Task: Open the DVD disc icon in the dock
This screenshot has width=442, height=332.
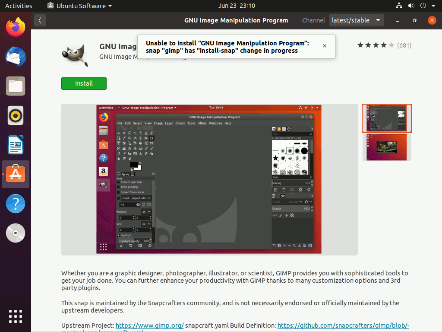Action: [16, 233]
